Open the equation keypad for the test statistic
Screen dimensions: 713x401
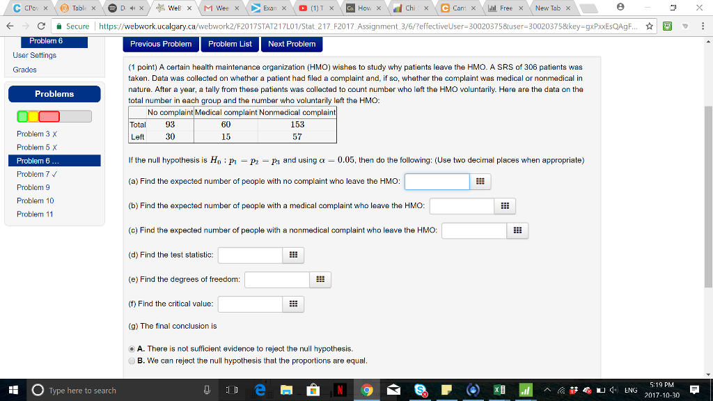click(x=293, y=255)
